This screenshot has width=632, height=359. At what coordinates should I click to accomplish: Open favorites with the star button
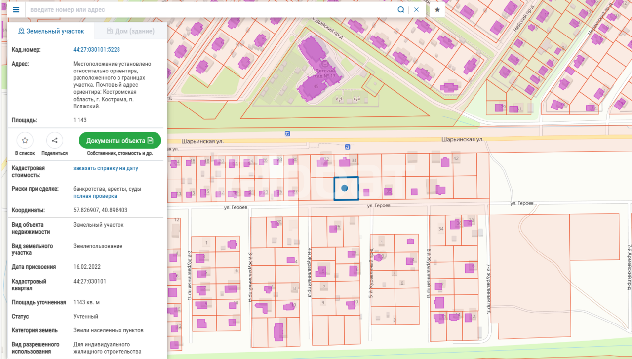437,10
